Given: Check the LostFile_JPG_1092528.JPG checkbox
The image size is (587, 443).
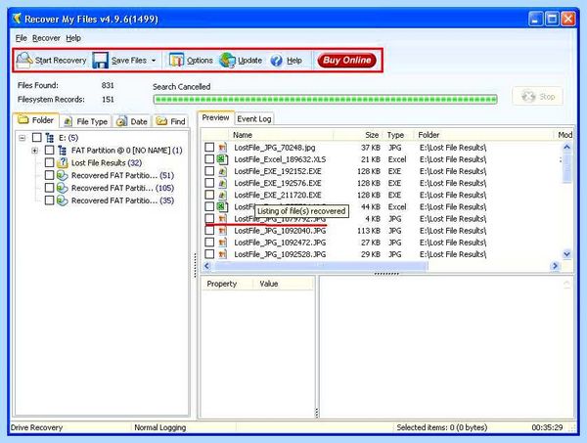Looking at the screenshot, I should point(209,254).
